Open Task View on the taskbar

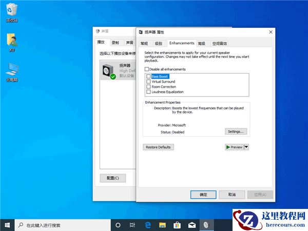click(132, 225)
